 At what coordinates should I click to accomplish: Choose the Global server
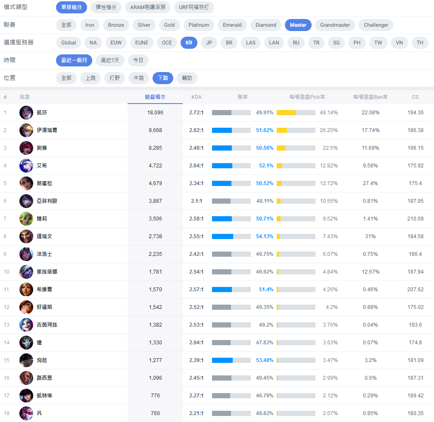tap(69, 43)
